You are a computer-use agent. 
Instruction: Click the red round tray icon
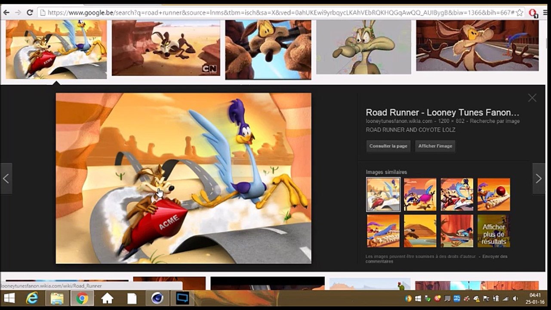[x=438, y=298]
